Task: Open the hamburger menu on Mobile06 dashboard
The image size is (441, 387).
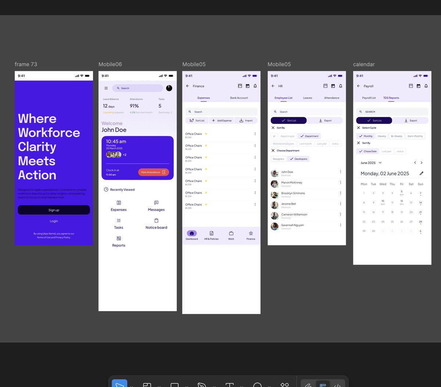Action: 106,88
